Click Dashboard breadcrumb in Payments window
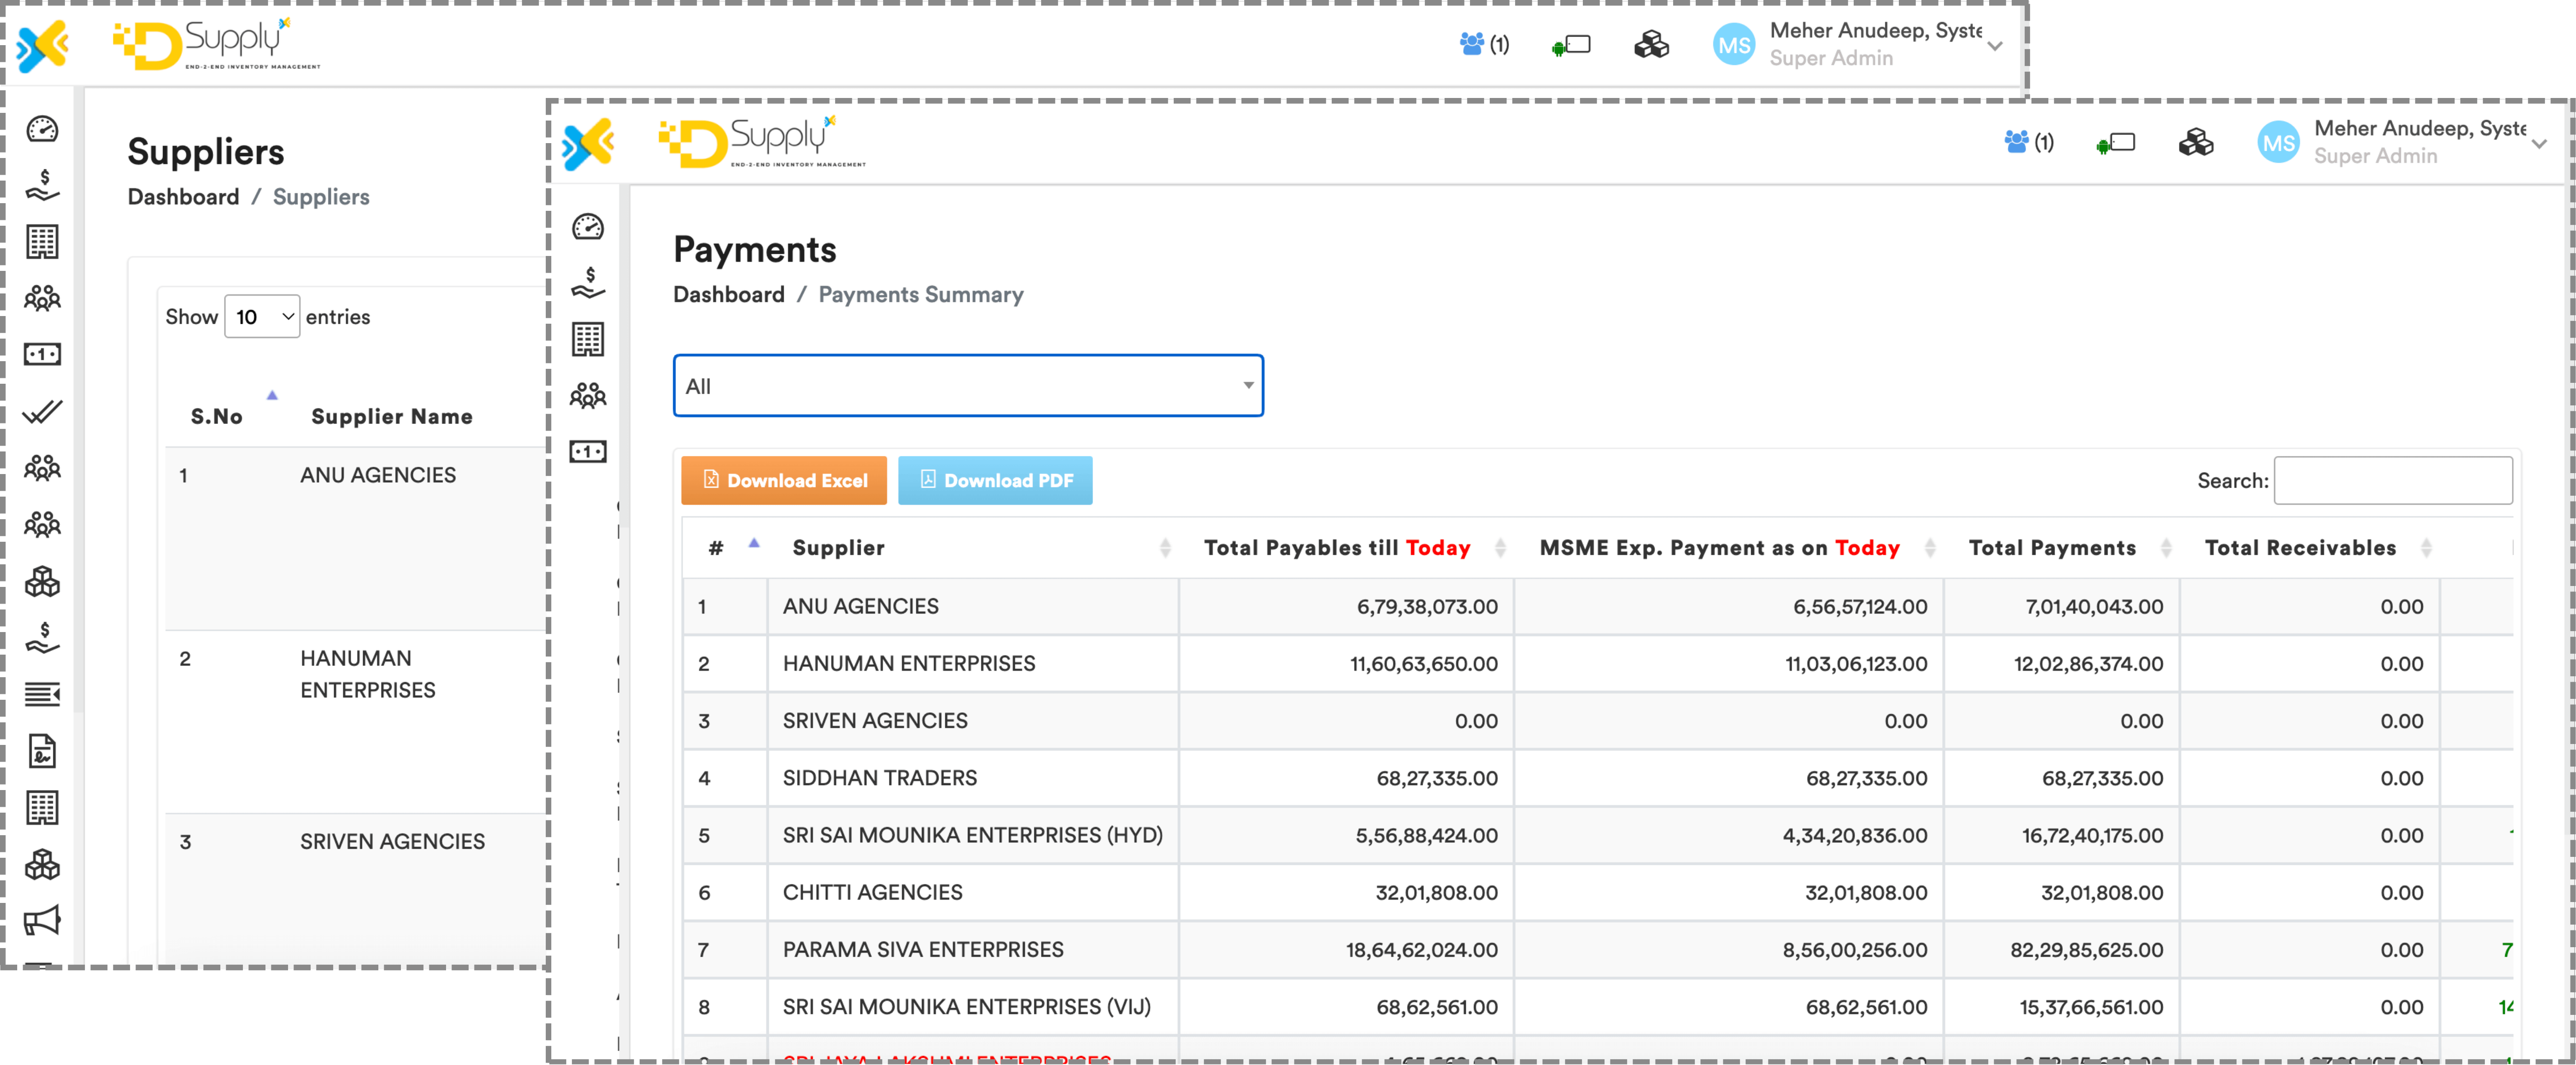Image resolution: width=2576 pixels, height=1065 pixels. coord(729,294)
